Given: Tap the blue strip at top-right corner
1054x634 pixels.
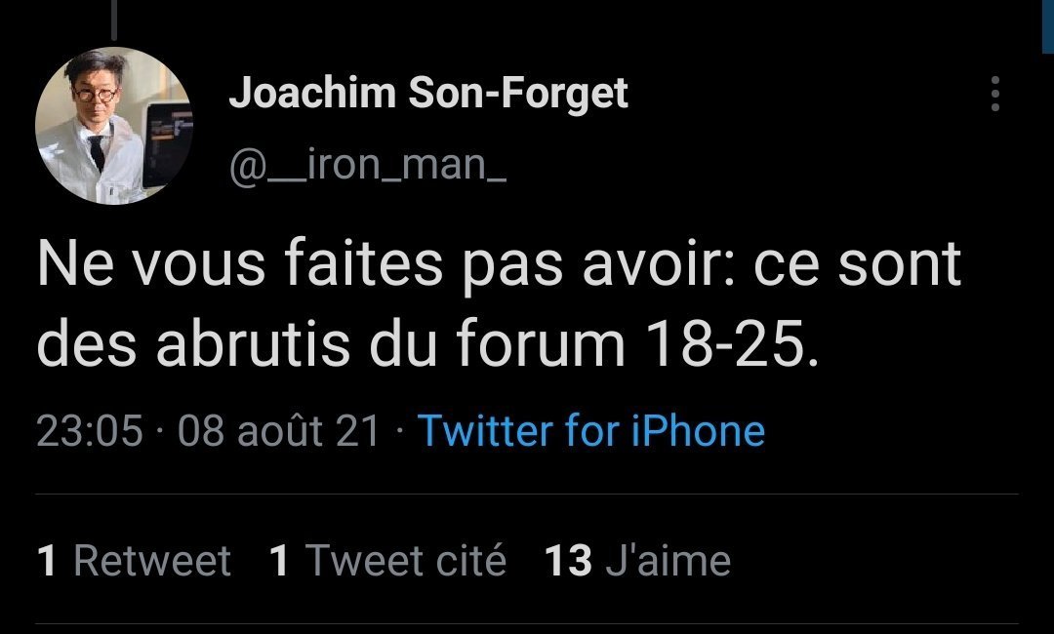Looking at the screenshot, I should (x=1048, y=25).
